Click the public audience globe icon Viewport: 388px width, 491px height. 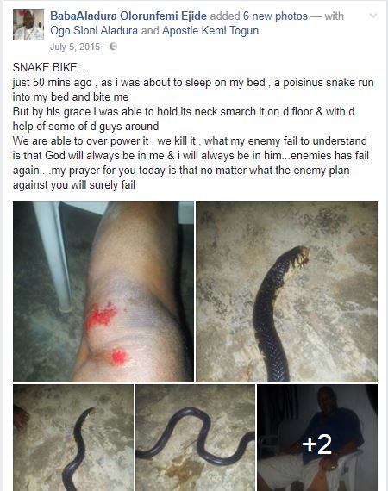tap(113, 47)
